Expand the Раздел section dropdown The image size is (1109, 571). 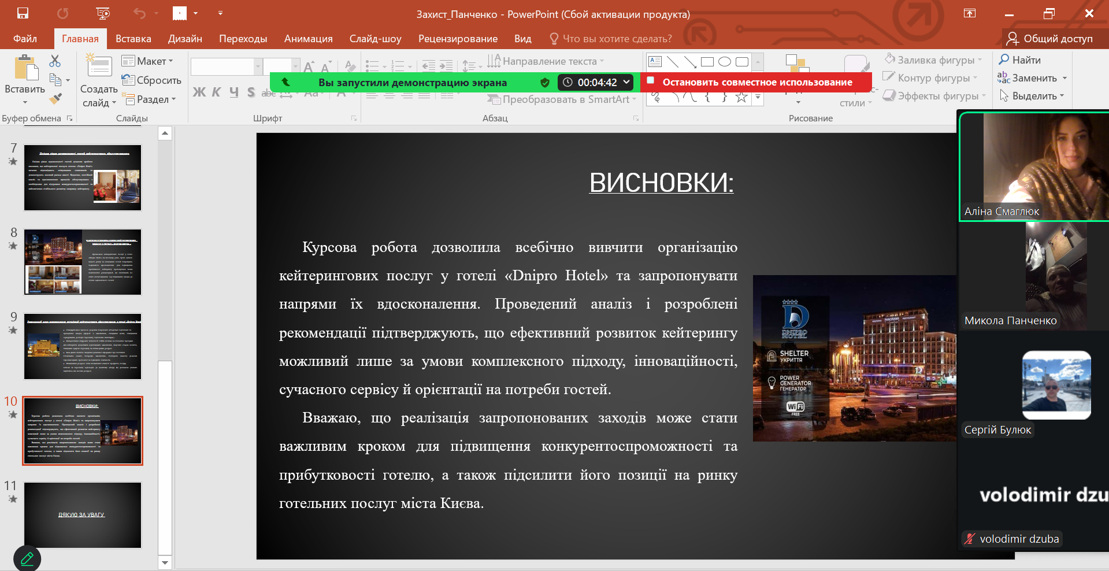click(149, 99)
